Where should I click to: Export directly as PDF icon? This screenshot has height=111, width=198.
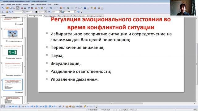[22, 8]
